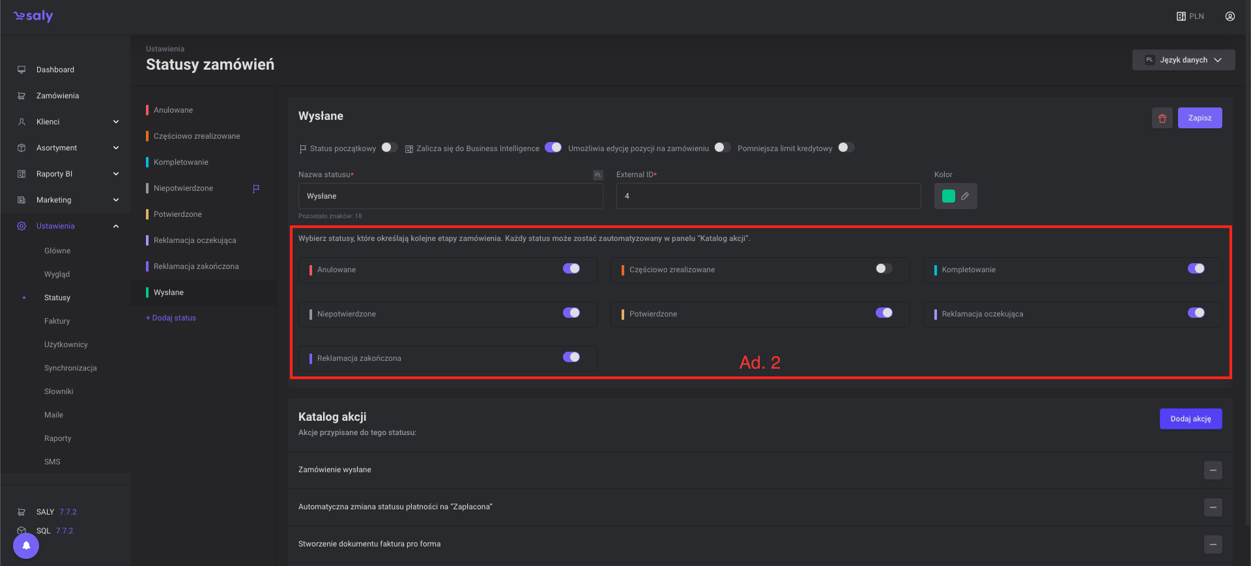1251x566 pixels.
Task: Expand the Klienci sidebar menu
Action: point(116,122)
